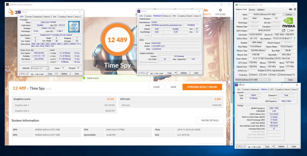Viewport: 307px width, 156px height.
Task: Click the Graphics test 1 row 101.79 FPS
Action: click(64, 105)
